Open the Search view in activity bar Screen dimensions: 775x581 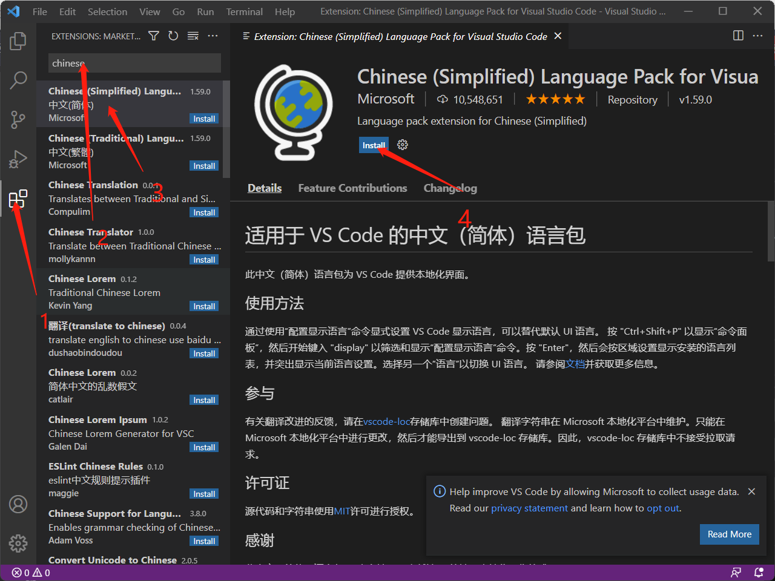point(18,80)
